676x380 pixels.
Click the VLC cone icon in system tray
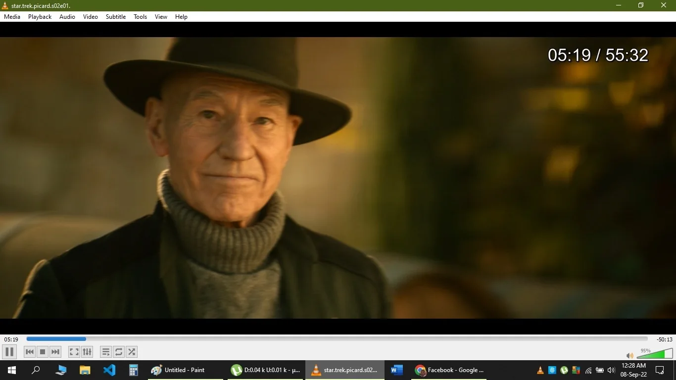(x=540, y=370)
